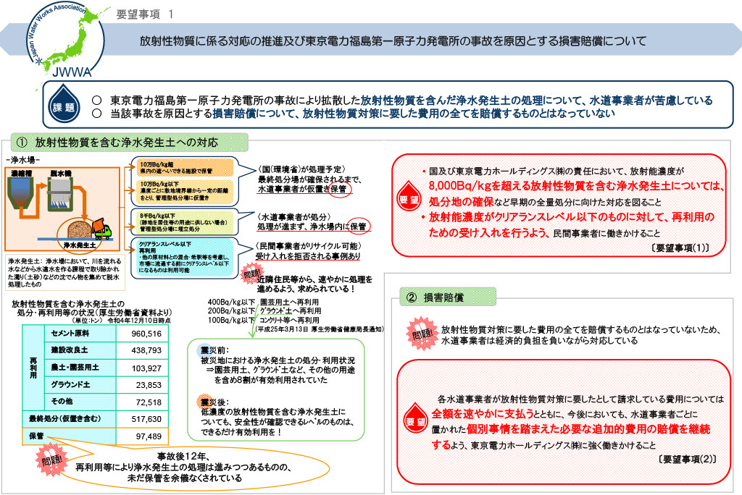Image resolution: width=742 pixels, height=495 pixels.
Task: Click the 〔要望事項(1)〕 reference
Action: click(x=680, y=247)
